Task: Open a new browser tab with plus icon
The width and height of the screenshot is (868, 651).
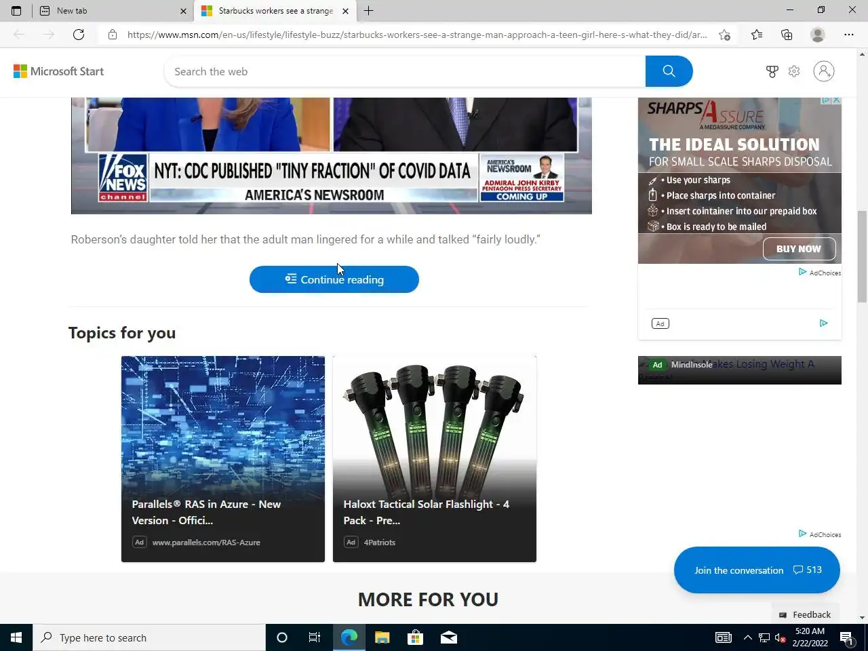Action: click(369, 11)
